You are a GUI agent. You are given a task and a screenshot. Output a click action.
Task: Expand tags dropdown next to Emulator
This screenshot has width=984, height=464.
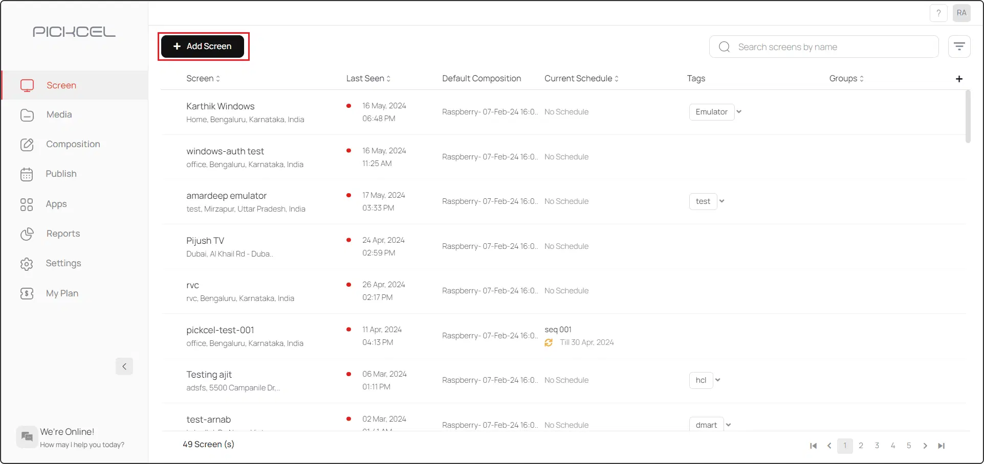point(739,112)
